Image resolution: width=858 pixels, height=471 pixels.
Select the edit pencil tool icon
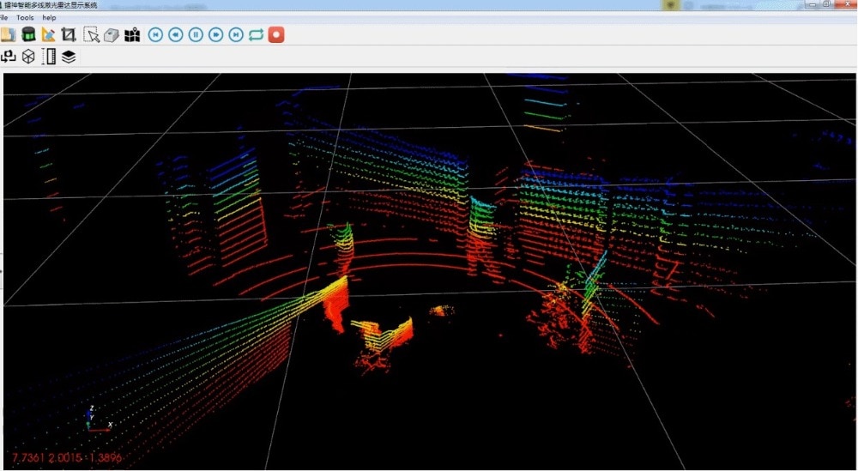click(48, 34)
